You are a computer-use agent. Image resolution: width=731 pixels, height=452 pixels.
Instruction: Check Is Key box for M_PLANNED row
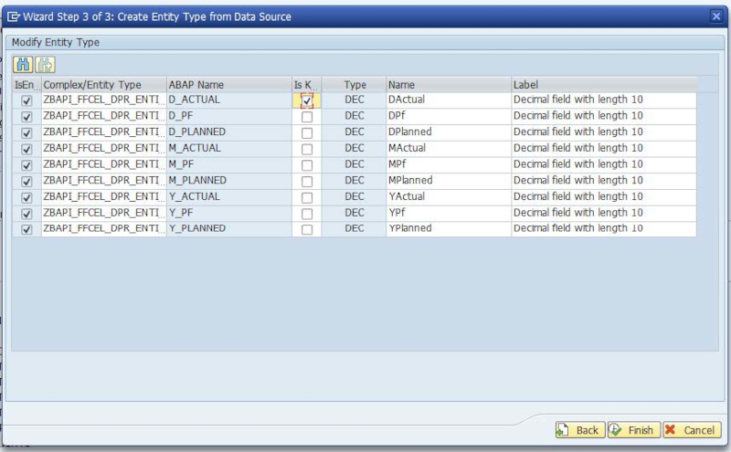click(307, 181)
